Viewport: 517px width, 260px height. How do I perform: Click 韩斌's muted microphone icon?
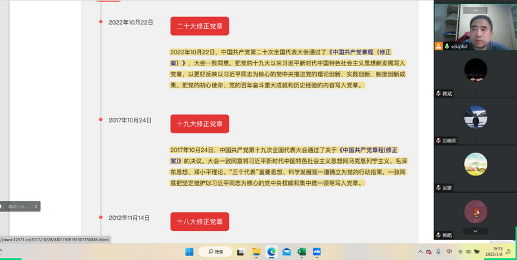[439, 94]
